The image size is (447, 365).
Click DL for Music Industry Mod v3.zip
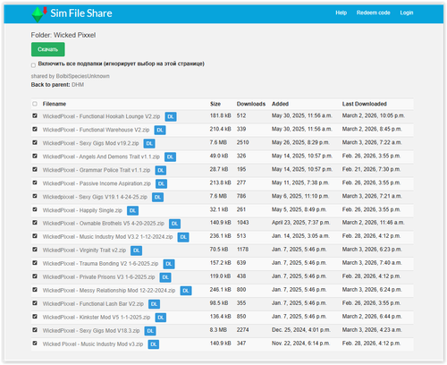154,344
